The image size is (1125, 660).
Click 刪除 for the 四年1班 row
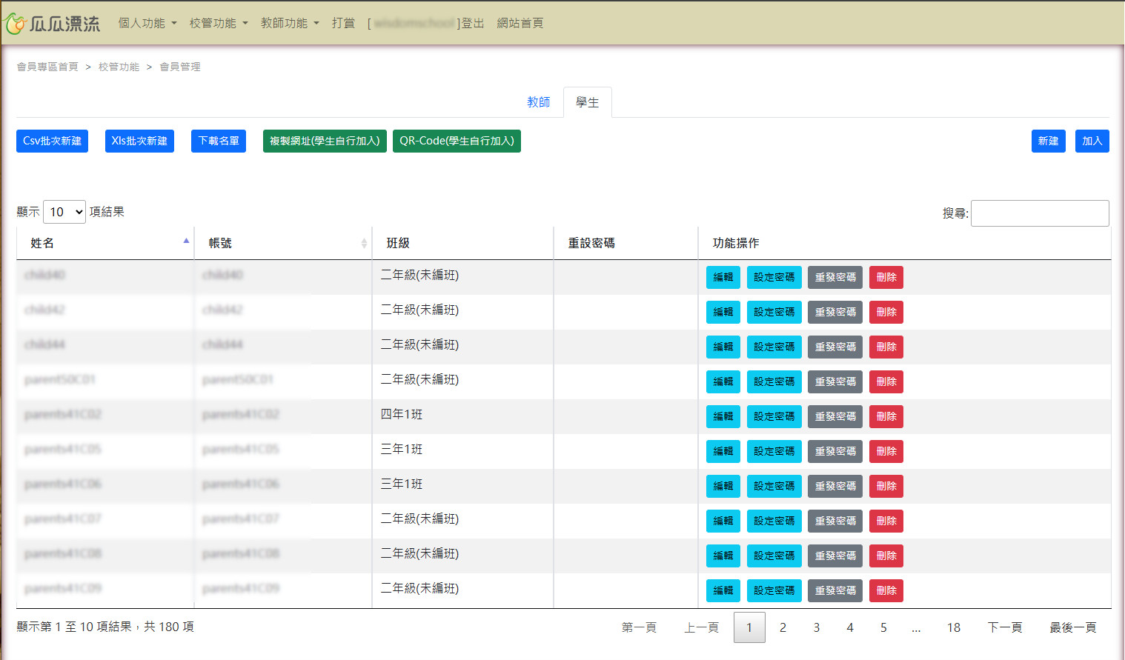click(x=886, y=416)
